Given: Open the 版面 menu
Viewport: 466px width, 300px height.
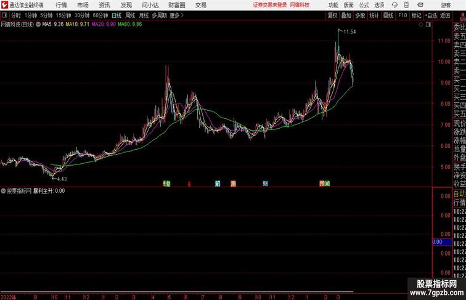Looking at the screenshot, I should click(x=349, y=5).
